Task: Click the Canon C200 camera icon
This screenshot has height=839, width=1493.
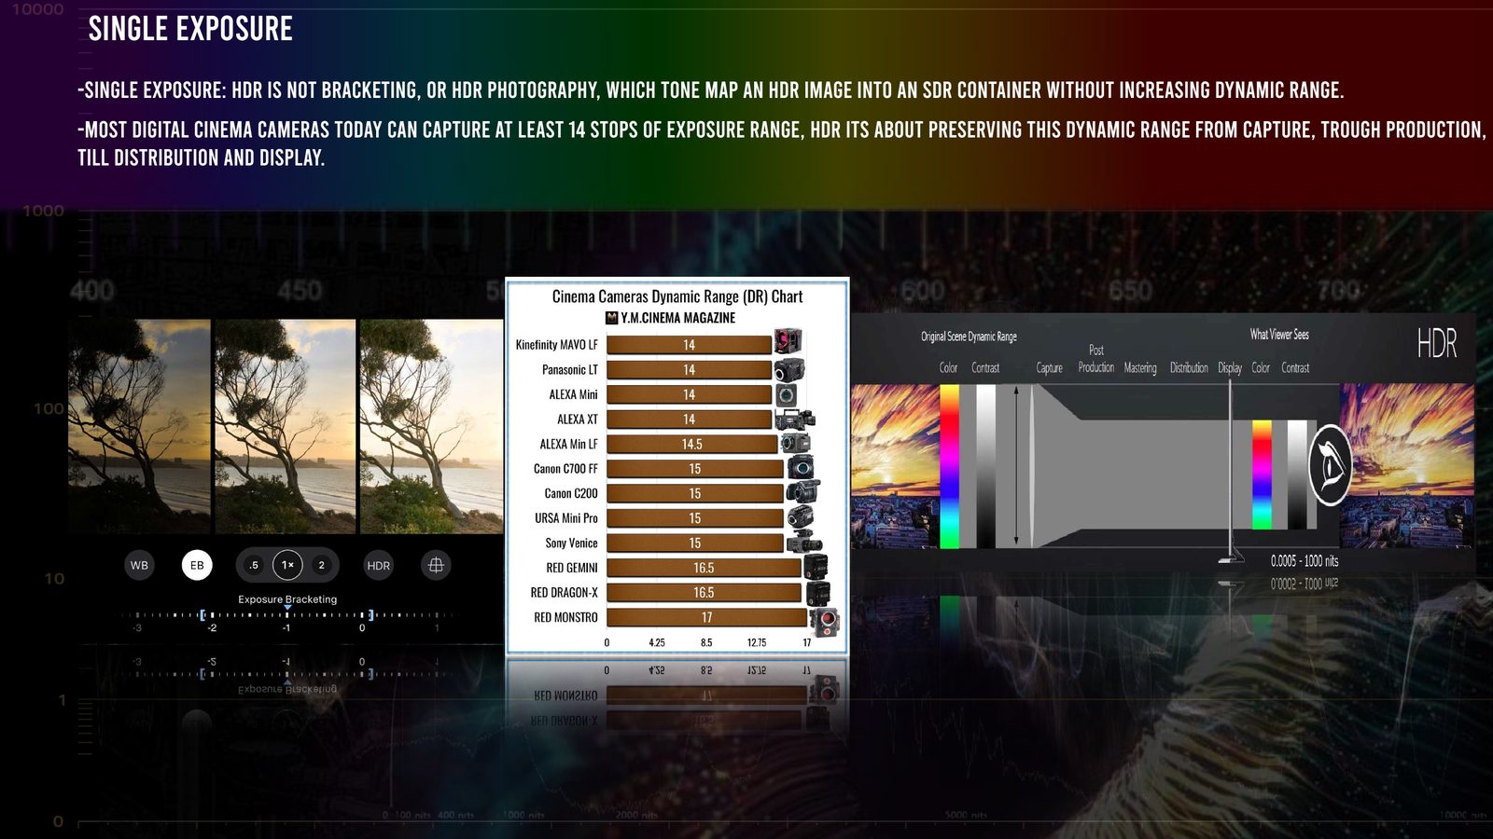Action: (803, 492)
